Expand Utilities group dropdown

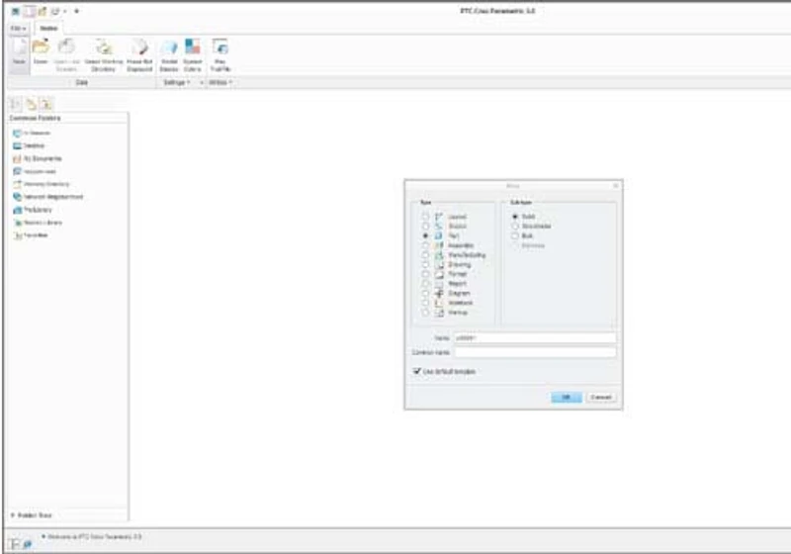pos(220,82)
